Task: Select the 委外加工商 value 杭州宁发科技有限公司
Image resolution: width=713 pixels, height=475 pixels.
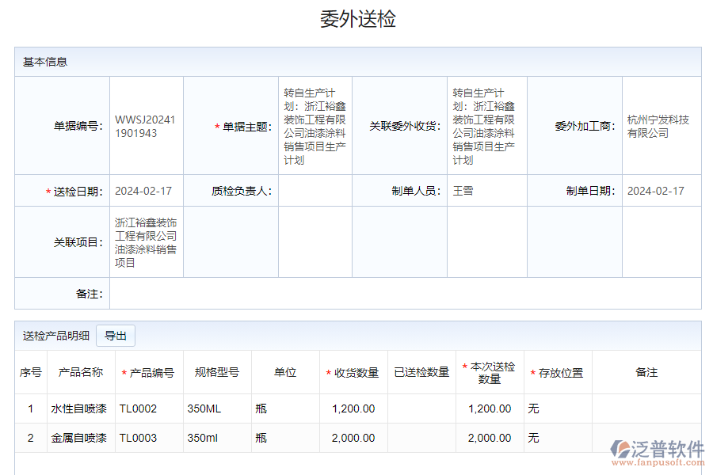Action: pos(659,126)
